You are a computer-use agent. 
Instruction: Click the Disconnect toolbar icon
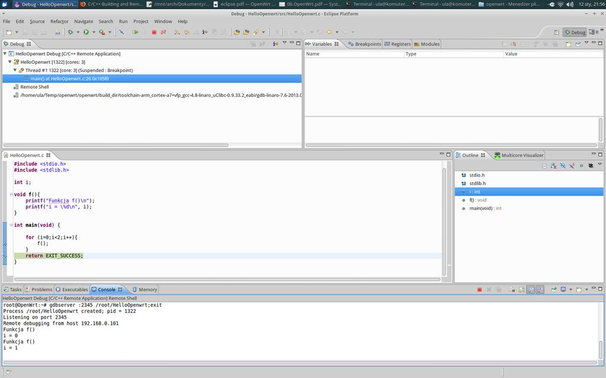coord(163,32)
